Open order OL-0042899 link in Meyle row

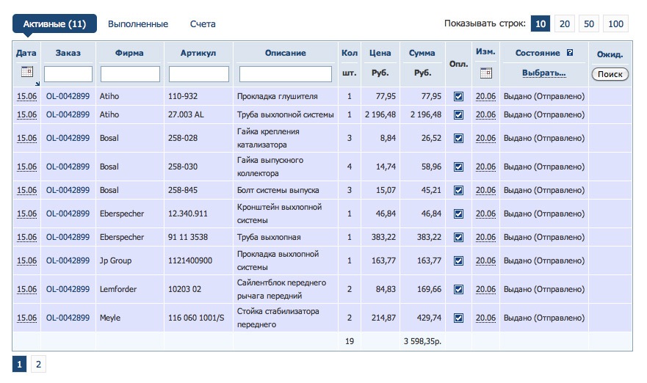point(68,318)
